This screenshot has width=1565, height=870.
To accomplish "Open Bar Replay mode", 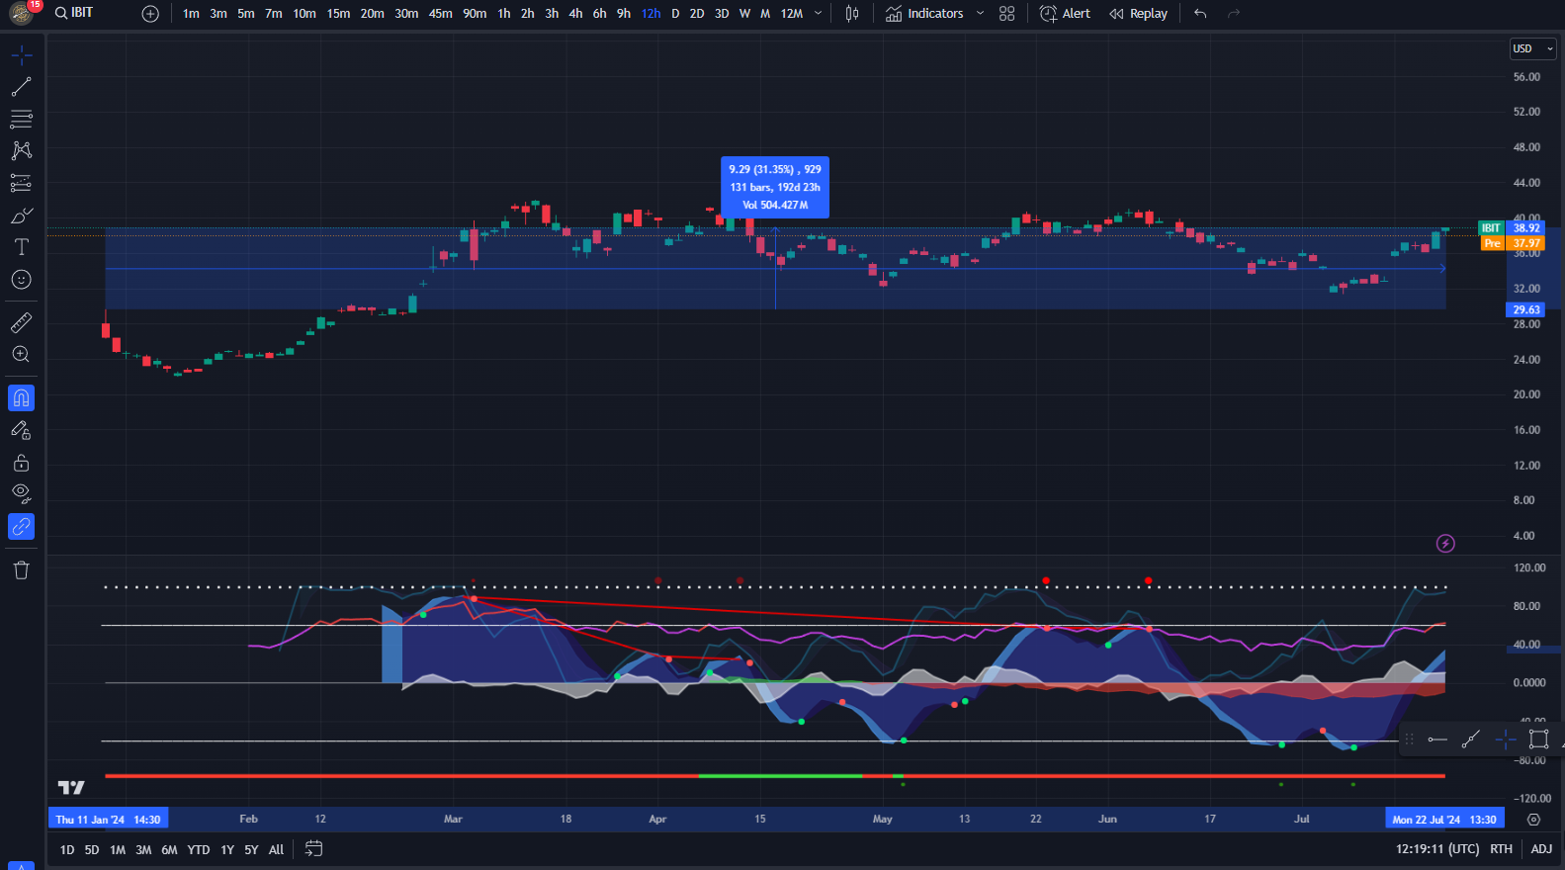I will click(x=1138, y=14).
